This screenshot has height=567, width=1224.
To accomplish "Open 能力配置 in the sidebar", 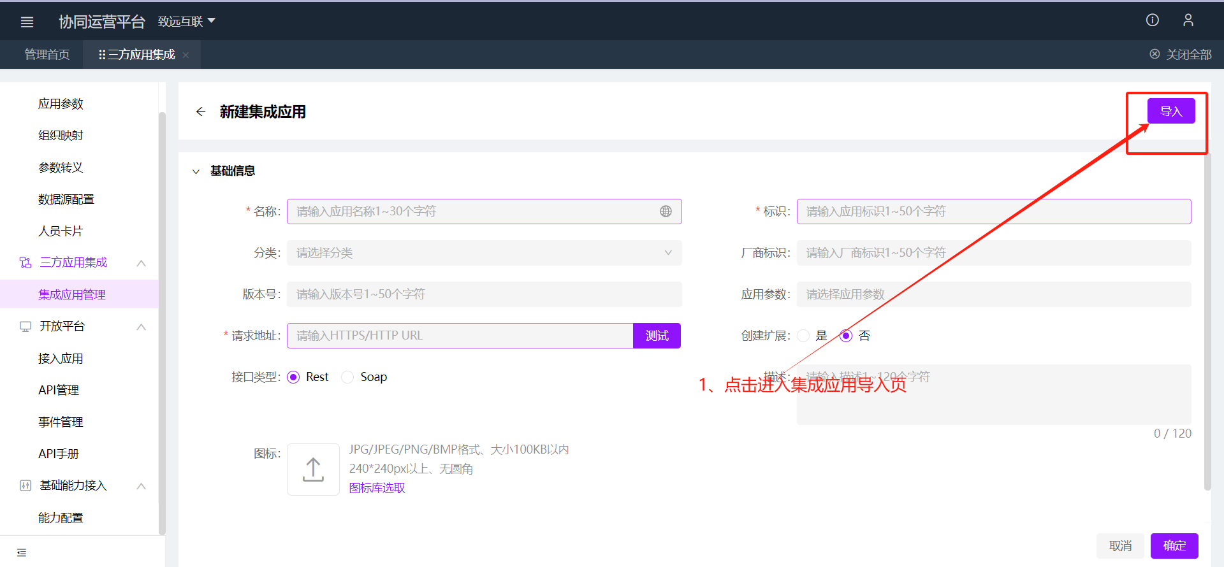I will click(x=61, y=518).
